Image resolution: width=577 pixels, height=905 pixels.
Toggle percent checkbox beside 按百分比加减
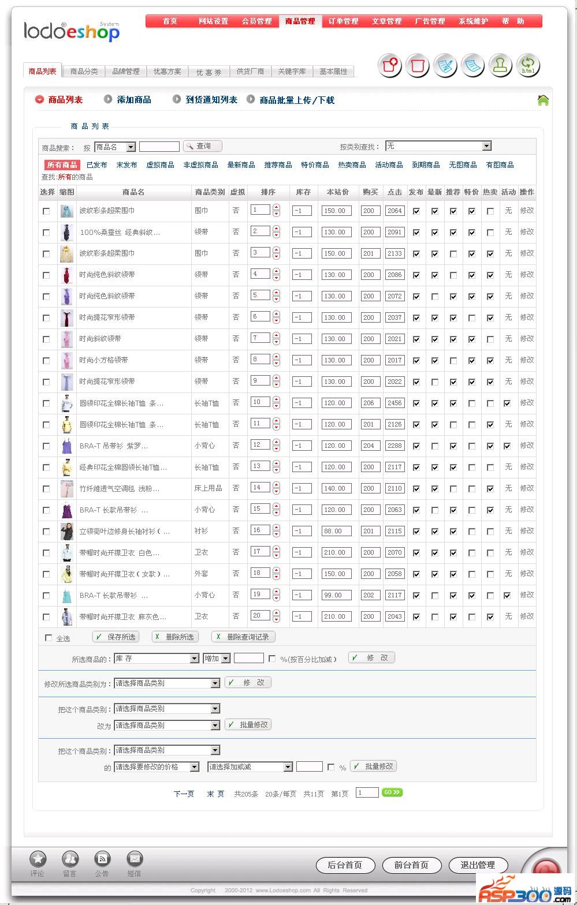272,659
